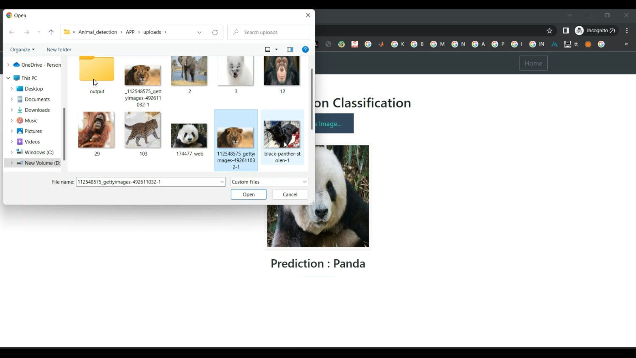Open the File name dropdown arrow
The height and width of the screenshot is (358, 636).
pyautogui.click(x=222, y=182)
